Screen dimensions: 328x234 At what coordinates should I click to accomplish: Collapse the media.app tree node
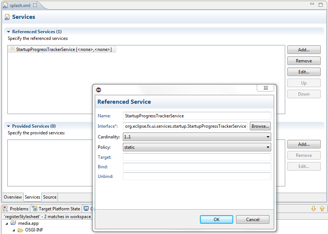(7, 224)
